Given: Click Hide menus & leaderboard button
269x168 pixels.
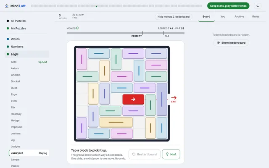Looking at the screenshot, I should click(174, 17).
